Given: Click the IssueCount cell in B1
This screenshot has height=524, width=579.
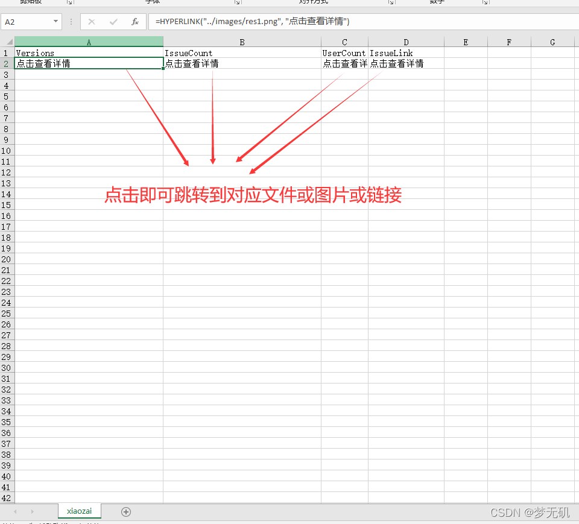Looking at the screenshot, I should click(x=242, y=53).
